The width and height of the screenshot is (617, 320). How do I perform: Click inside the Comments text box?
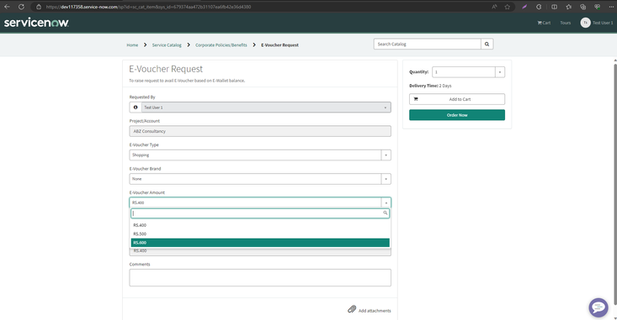click(260, 278)
